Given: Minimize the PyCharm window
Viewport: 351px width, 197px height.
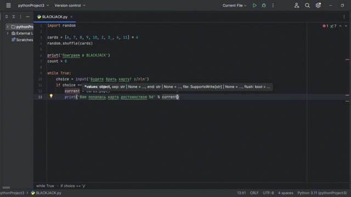Looking at the screenshot, I should pyautogui.click(x=331, y=5).
